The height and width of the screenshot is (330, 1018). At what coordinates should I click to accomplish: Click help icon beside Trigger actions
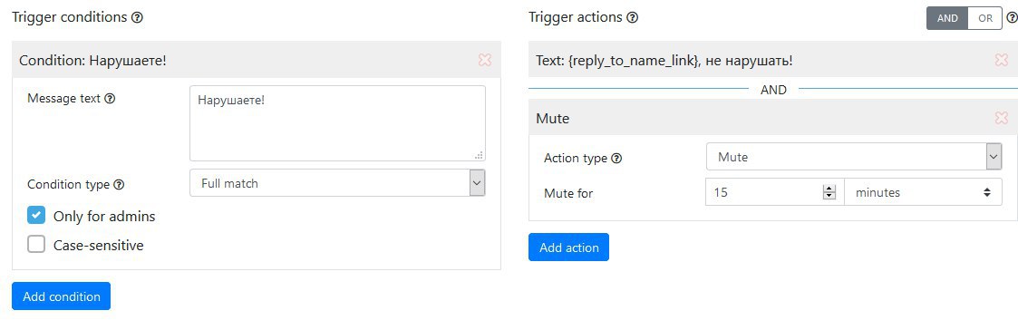[633, 17]
